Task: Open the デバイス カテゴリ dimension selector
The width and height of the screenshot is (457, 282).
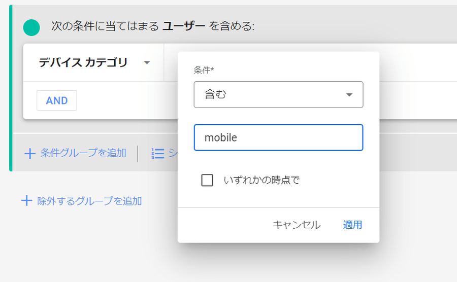Action: tap(93, 62)
